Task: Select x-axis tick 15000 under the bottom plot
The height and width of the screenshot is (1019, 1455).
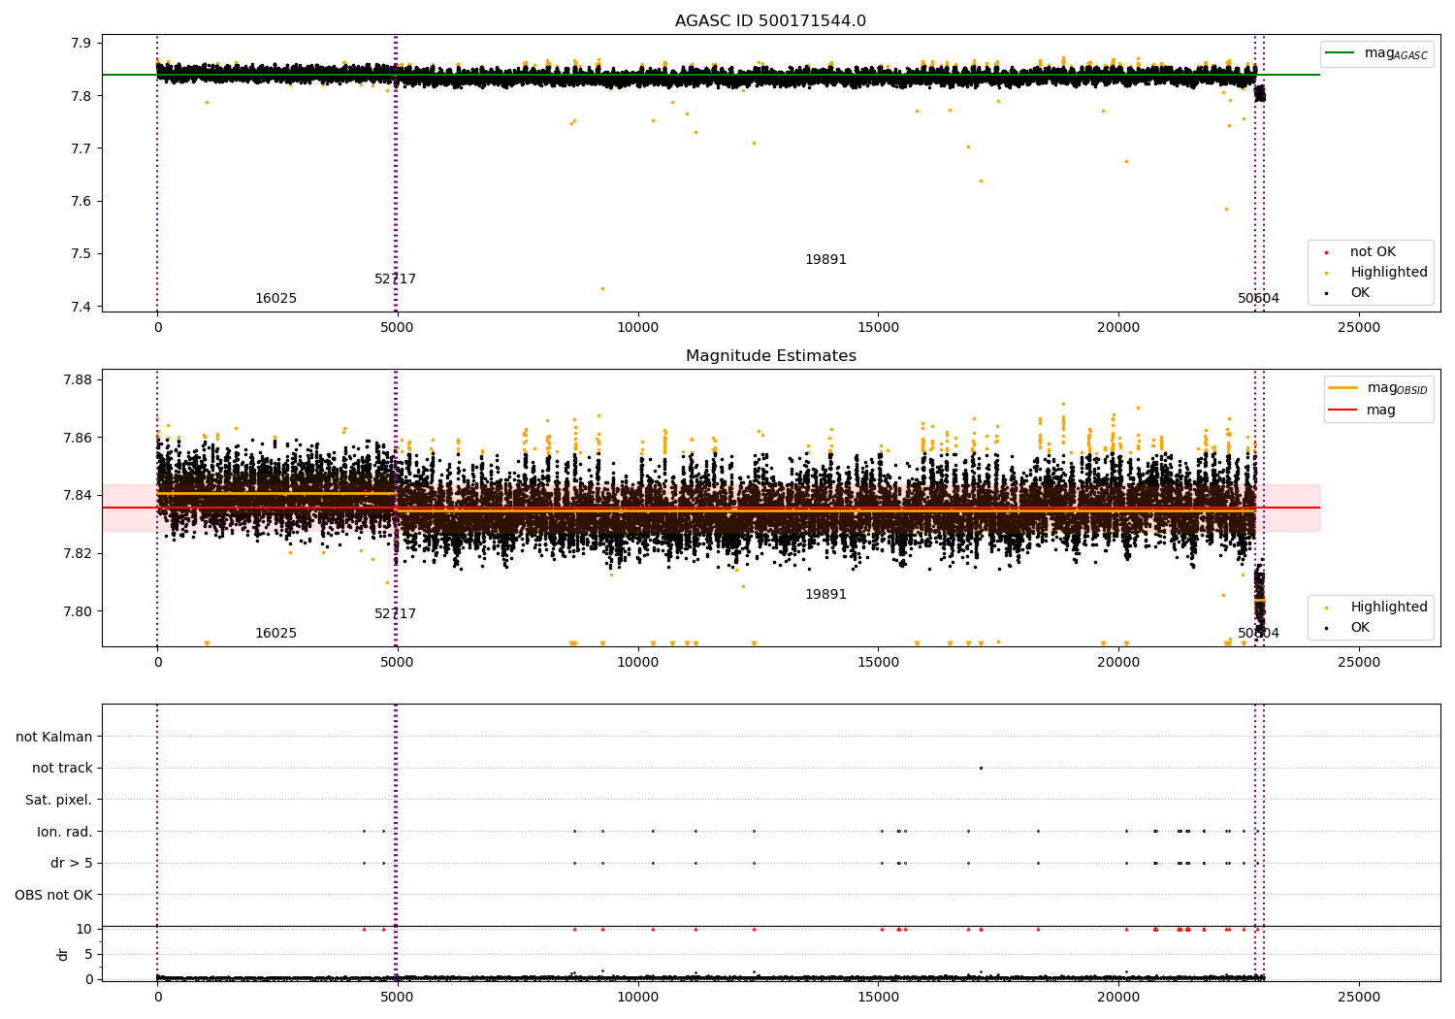Action: [878, 997]
